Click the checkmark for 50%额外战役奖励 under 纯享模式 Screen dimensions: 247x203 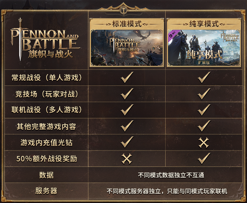click(204, 158)
